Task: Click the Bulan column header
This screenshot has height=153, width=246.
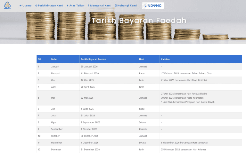Action: coord(54,59)
